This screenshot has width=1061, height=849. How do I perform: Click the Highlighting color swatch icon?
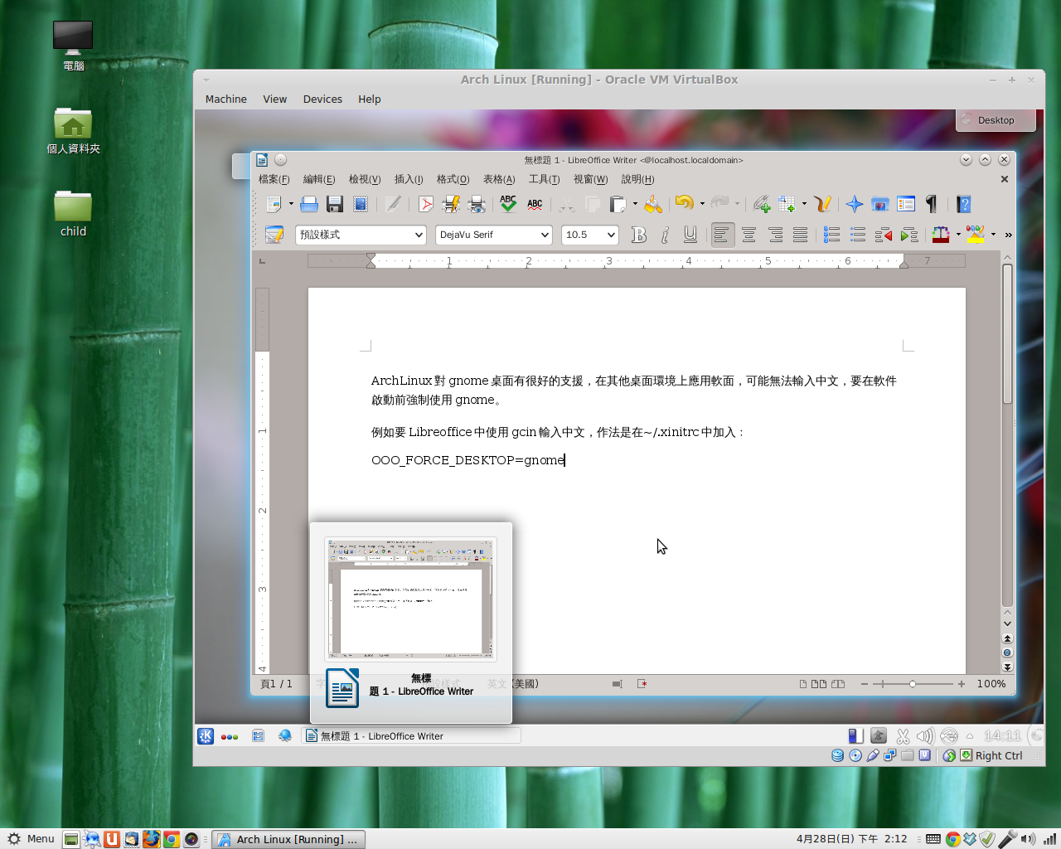coord(976,235)
